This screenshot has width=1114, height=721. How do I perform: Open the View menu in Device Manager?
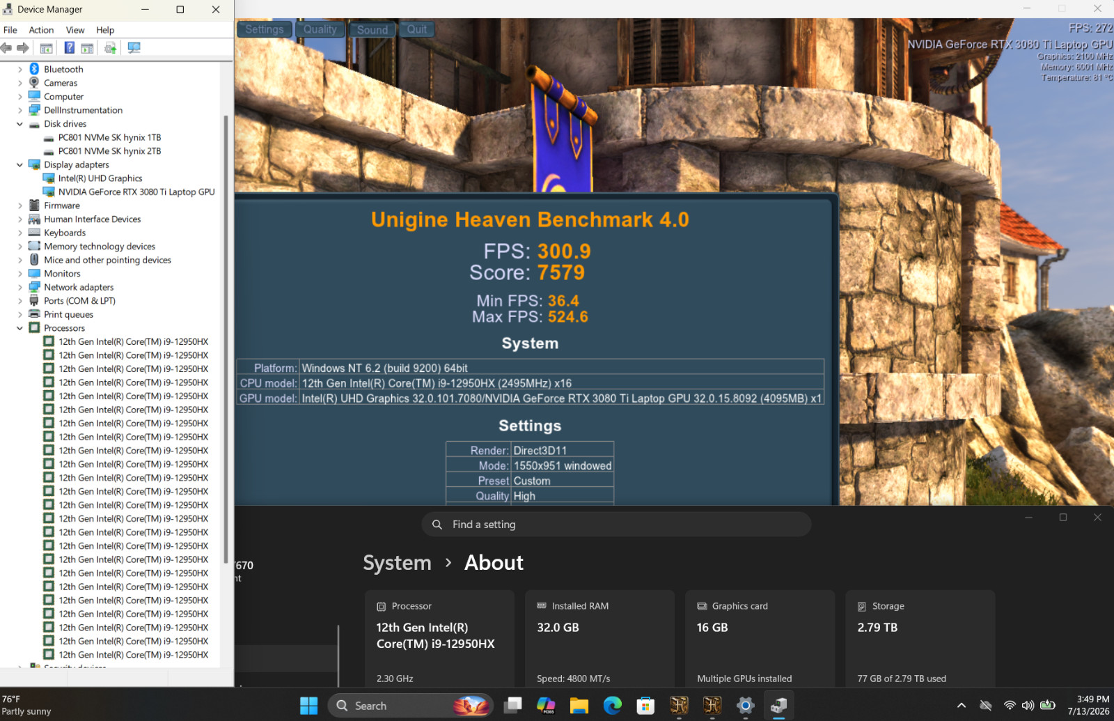(75, 30)
